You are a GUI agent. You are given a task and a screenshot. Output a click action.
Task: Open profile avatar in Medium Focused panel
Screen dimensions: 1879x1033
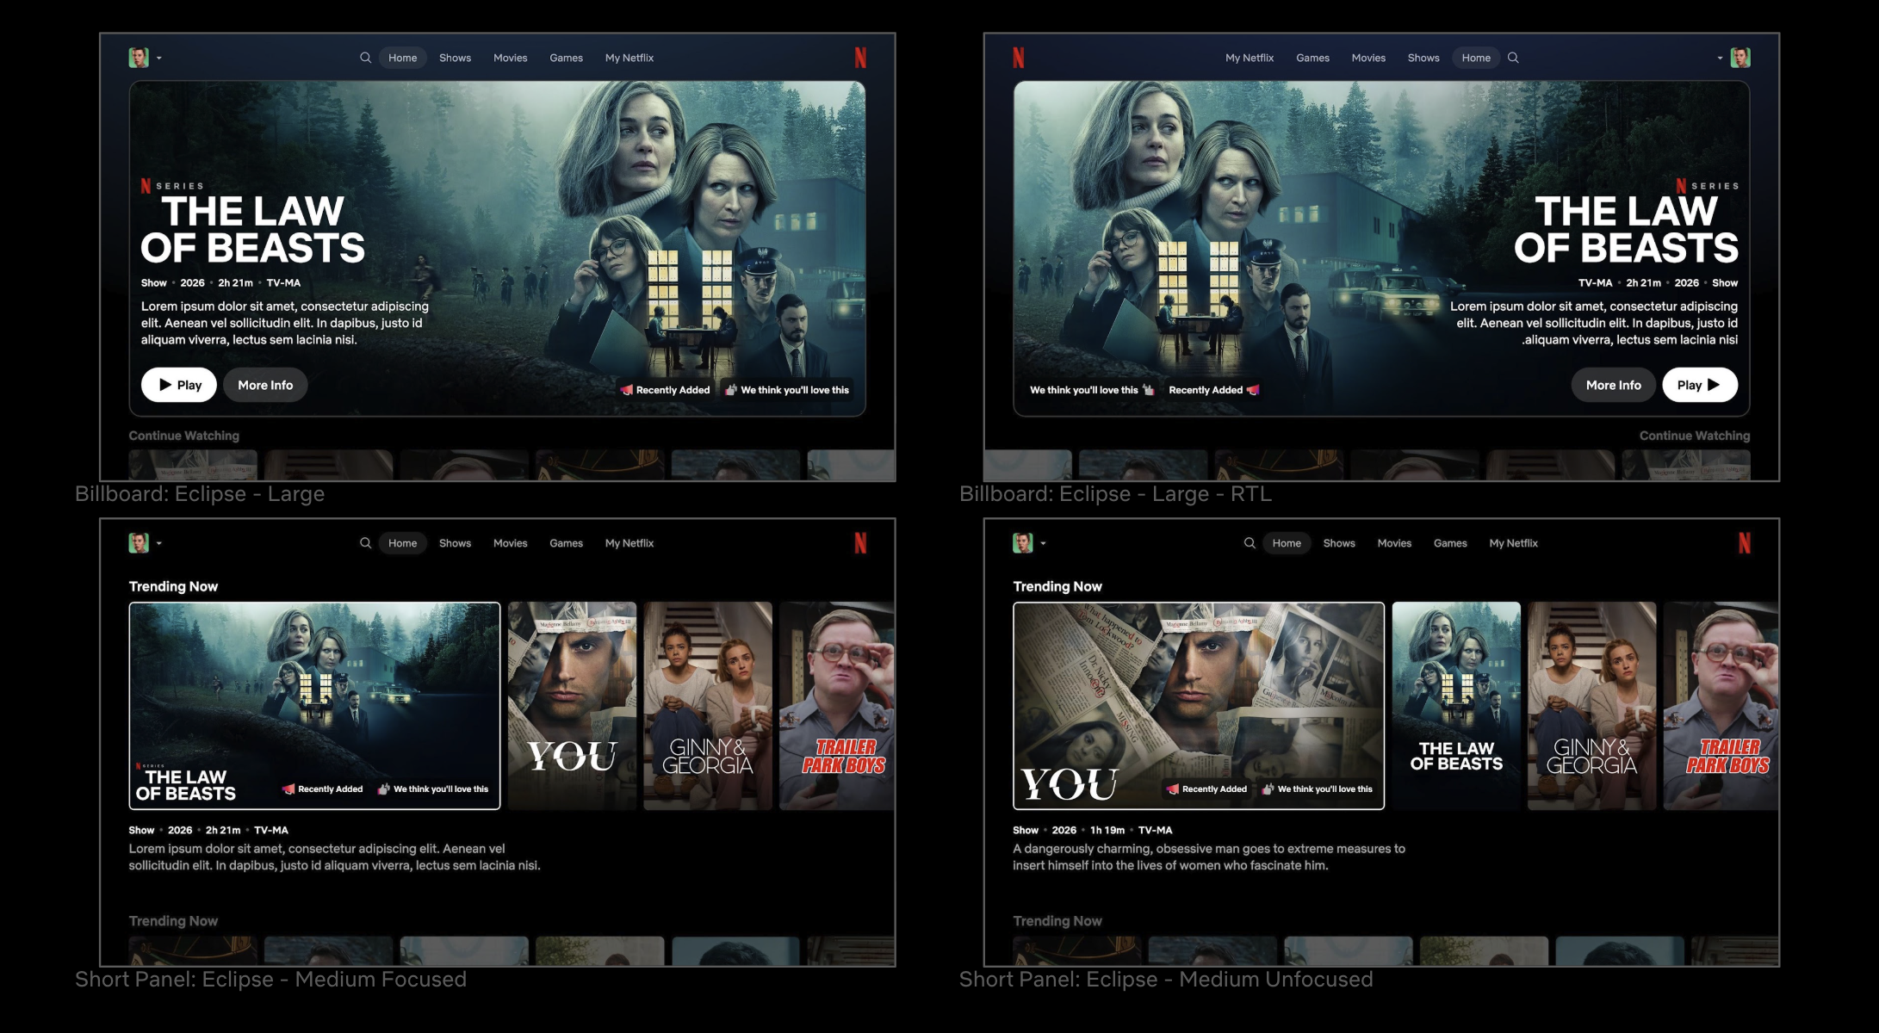[x=139, y=543]
